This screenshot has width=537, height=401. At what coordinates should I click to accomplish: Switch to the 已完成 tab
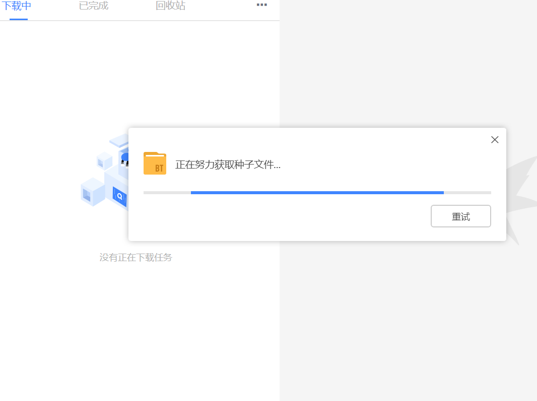(x=93, y=6)
